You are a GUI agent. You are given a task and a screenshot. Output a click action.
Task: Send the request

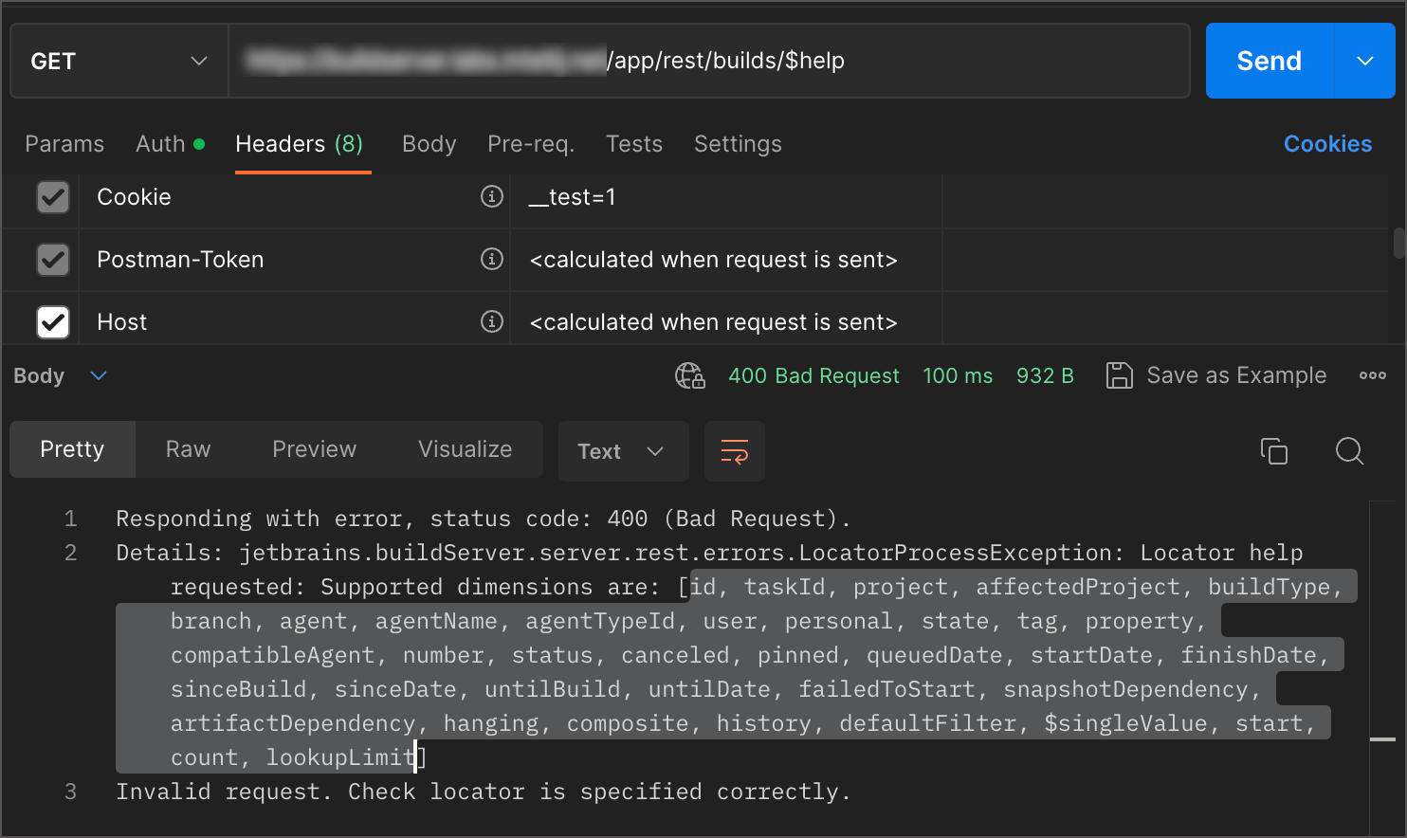(1268, 61)
